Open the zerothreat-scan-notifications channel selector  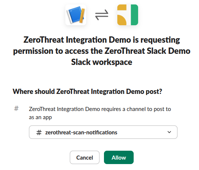point(103,132)
